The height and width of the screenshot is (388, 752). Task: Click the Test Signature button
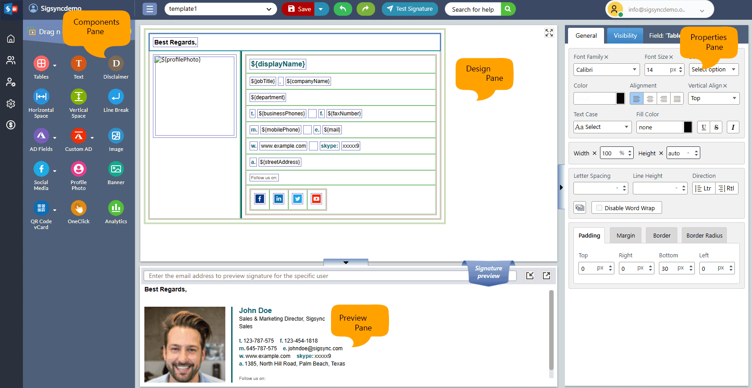(x=410, y=9)
